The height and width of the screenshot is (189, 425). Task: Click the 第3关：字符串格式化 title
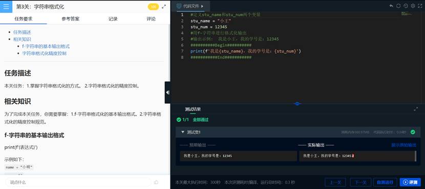pos(40,7)
